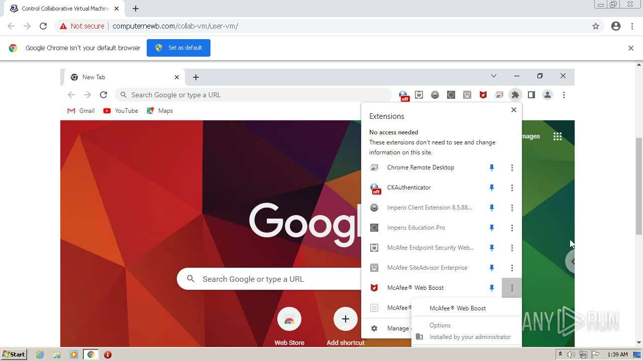Click Installed by your administrator entry

pyautogui.click(x=466, y=337)
